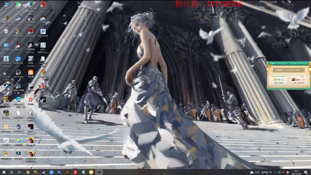Open the Fear Surrounds game shortcut
Viewport: 311px width, 175px height.
tap(31, 47)
